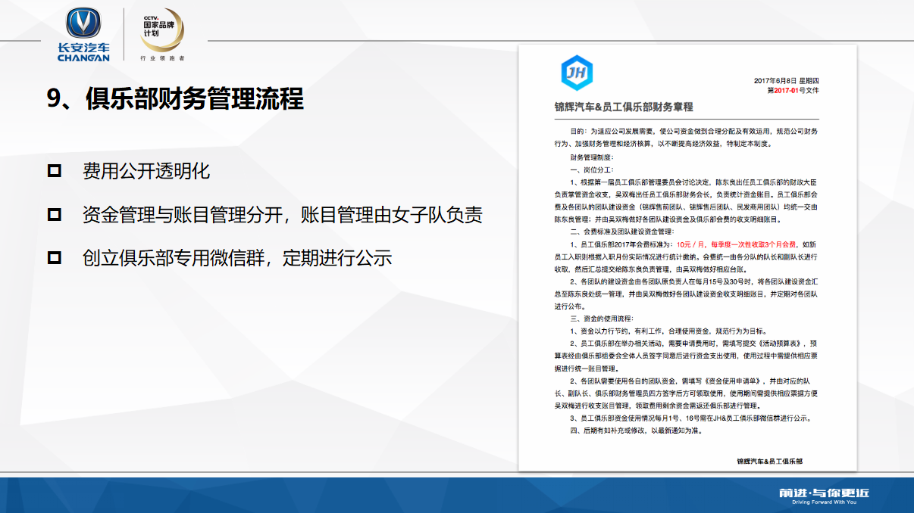This screenshot has width=914, height=513.
Task: Click the document number '第2017-01号文件'
Action: click(x=793, y=90)
